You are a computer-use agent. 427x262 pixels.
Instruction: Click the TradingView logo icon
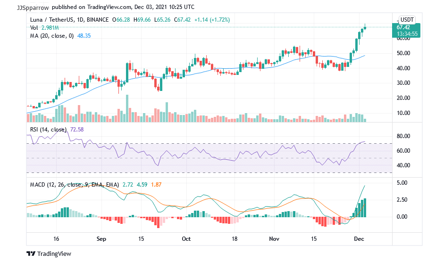click(31, 254)
